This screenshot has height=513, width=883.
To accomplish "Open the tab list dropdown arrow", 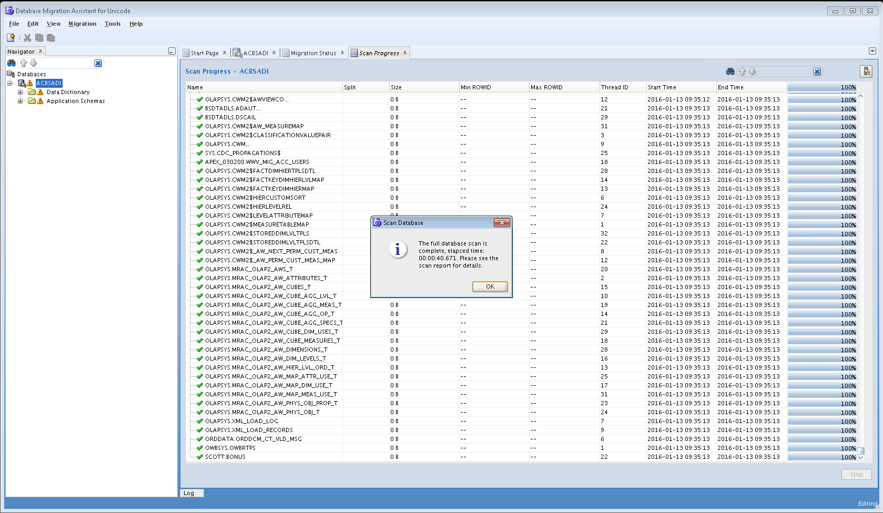I will point(872,51).
